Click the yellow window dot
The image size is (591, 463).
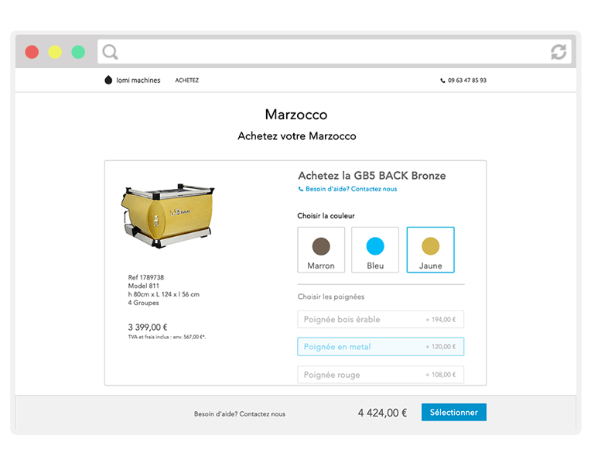[55, 52]
